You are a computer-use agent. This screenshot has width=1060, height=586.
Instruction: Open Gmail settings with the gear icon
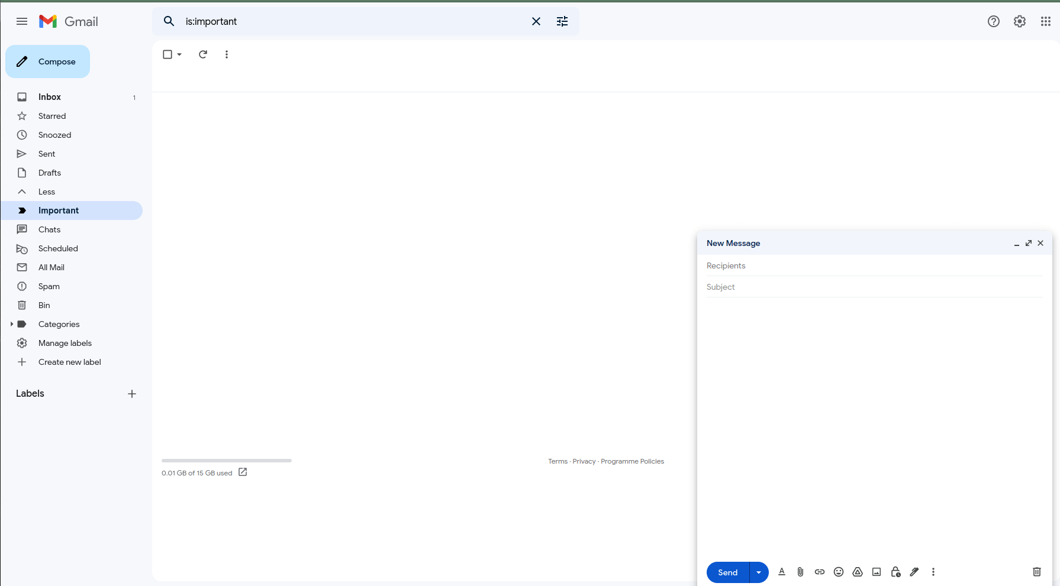coord(1019,21)
